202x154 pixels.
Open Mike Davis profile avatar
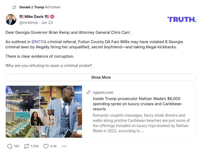pyautogui.click(x=11, y=19)
